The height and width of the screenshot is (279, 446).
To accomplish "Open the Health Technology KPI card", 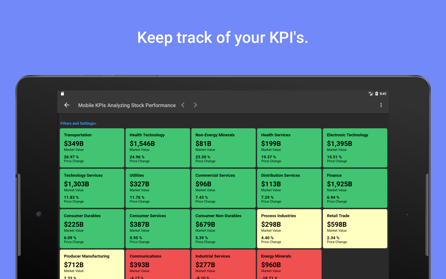I will (x=158, y=148).
